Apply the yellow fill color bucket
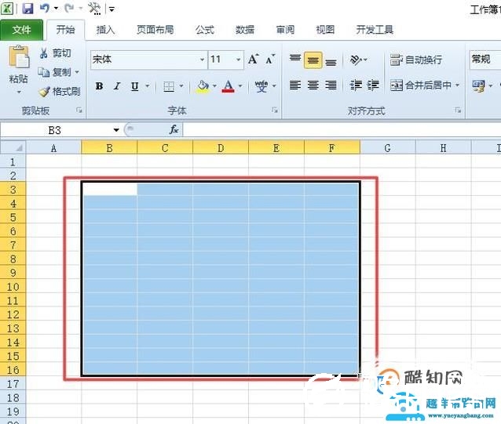 point(203,86)
